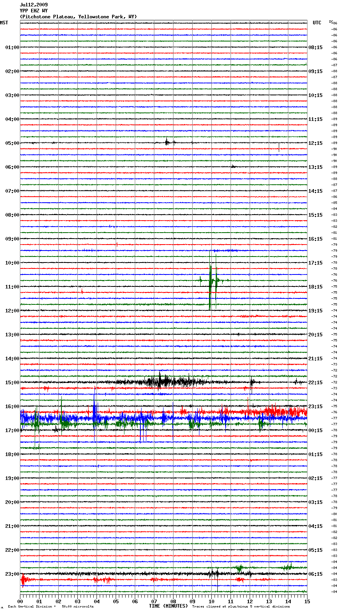Click the Traces clipped at plus/minus note
Viewport: 339px width, 612px height.
pyautogui.click(x=241, y=606)
